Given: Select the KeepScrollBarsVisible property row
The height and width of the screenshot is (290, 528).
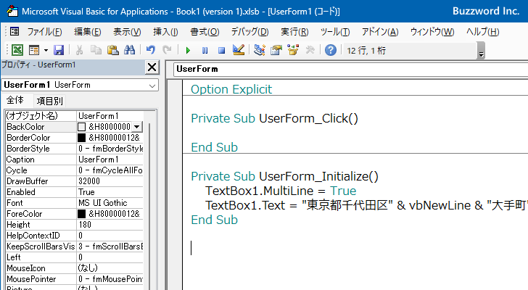Looking at the screenshot, I should pyautogui.click(x=75, y=246).
